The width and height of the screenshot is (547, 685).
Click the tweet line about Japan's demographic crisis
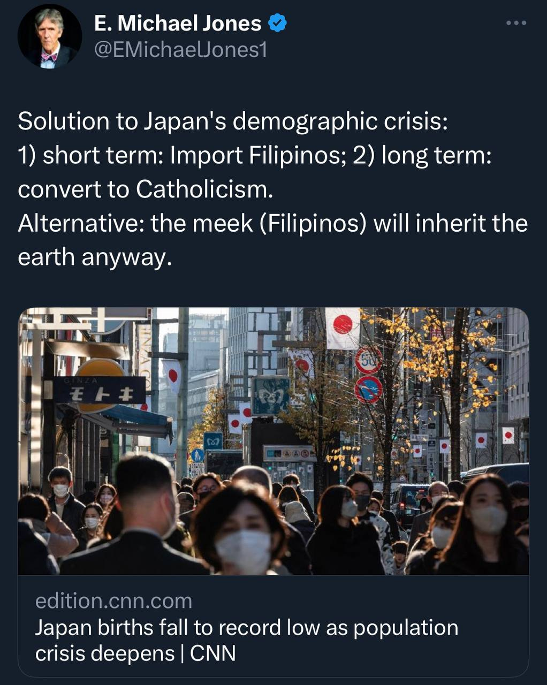coord(233,121)
